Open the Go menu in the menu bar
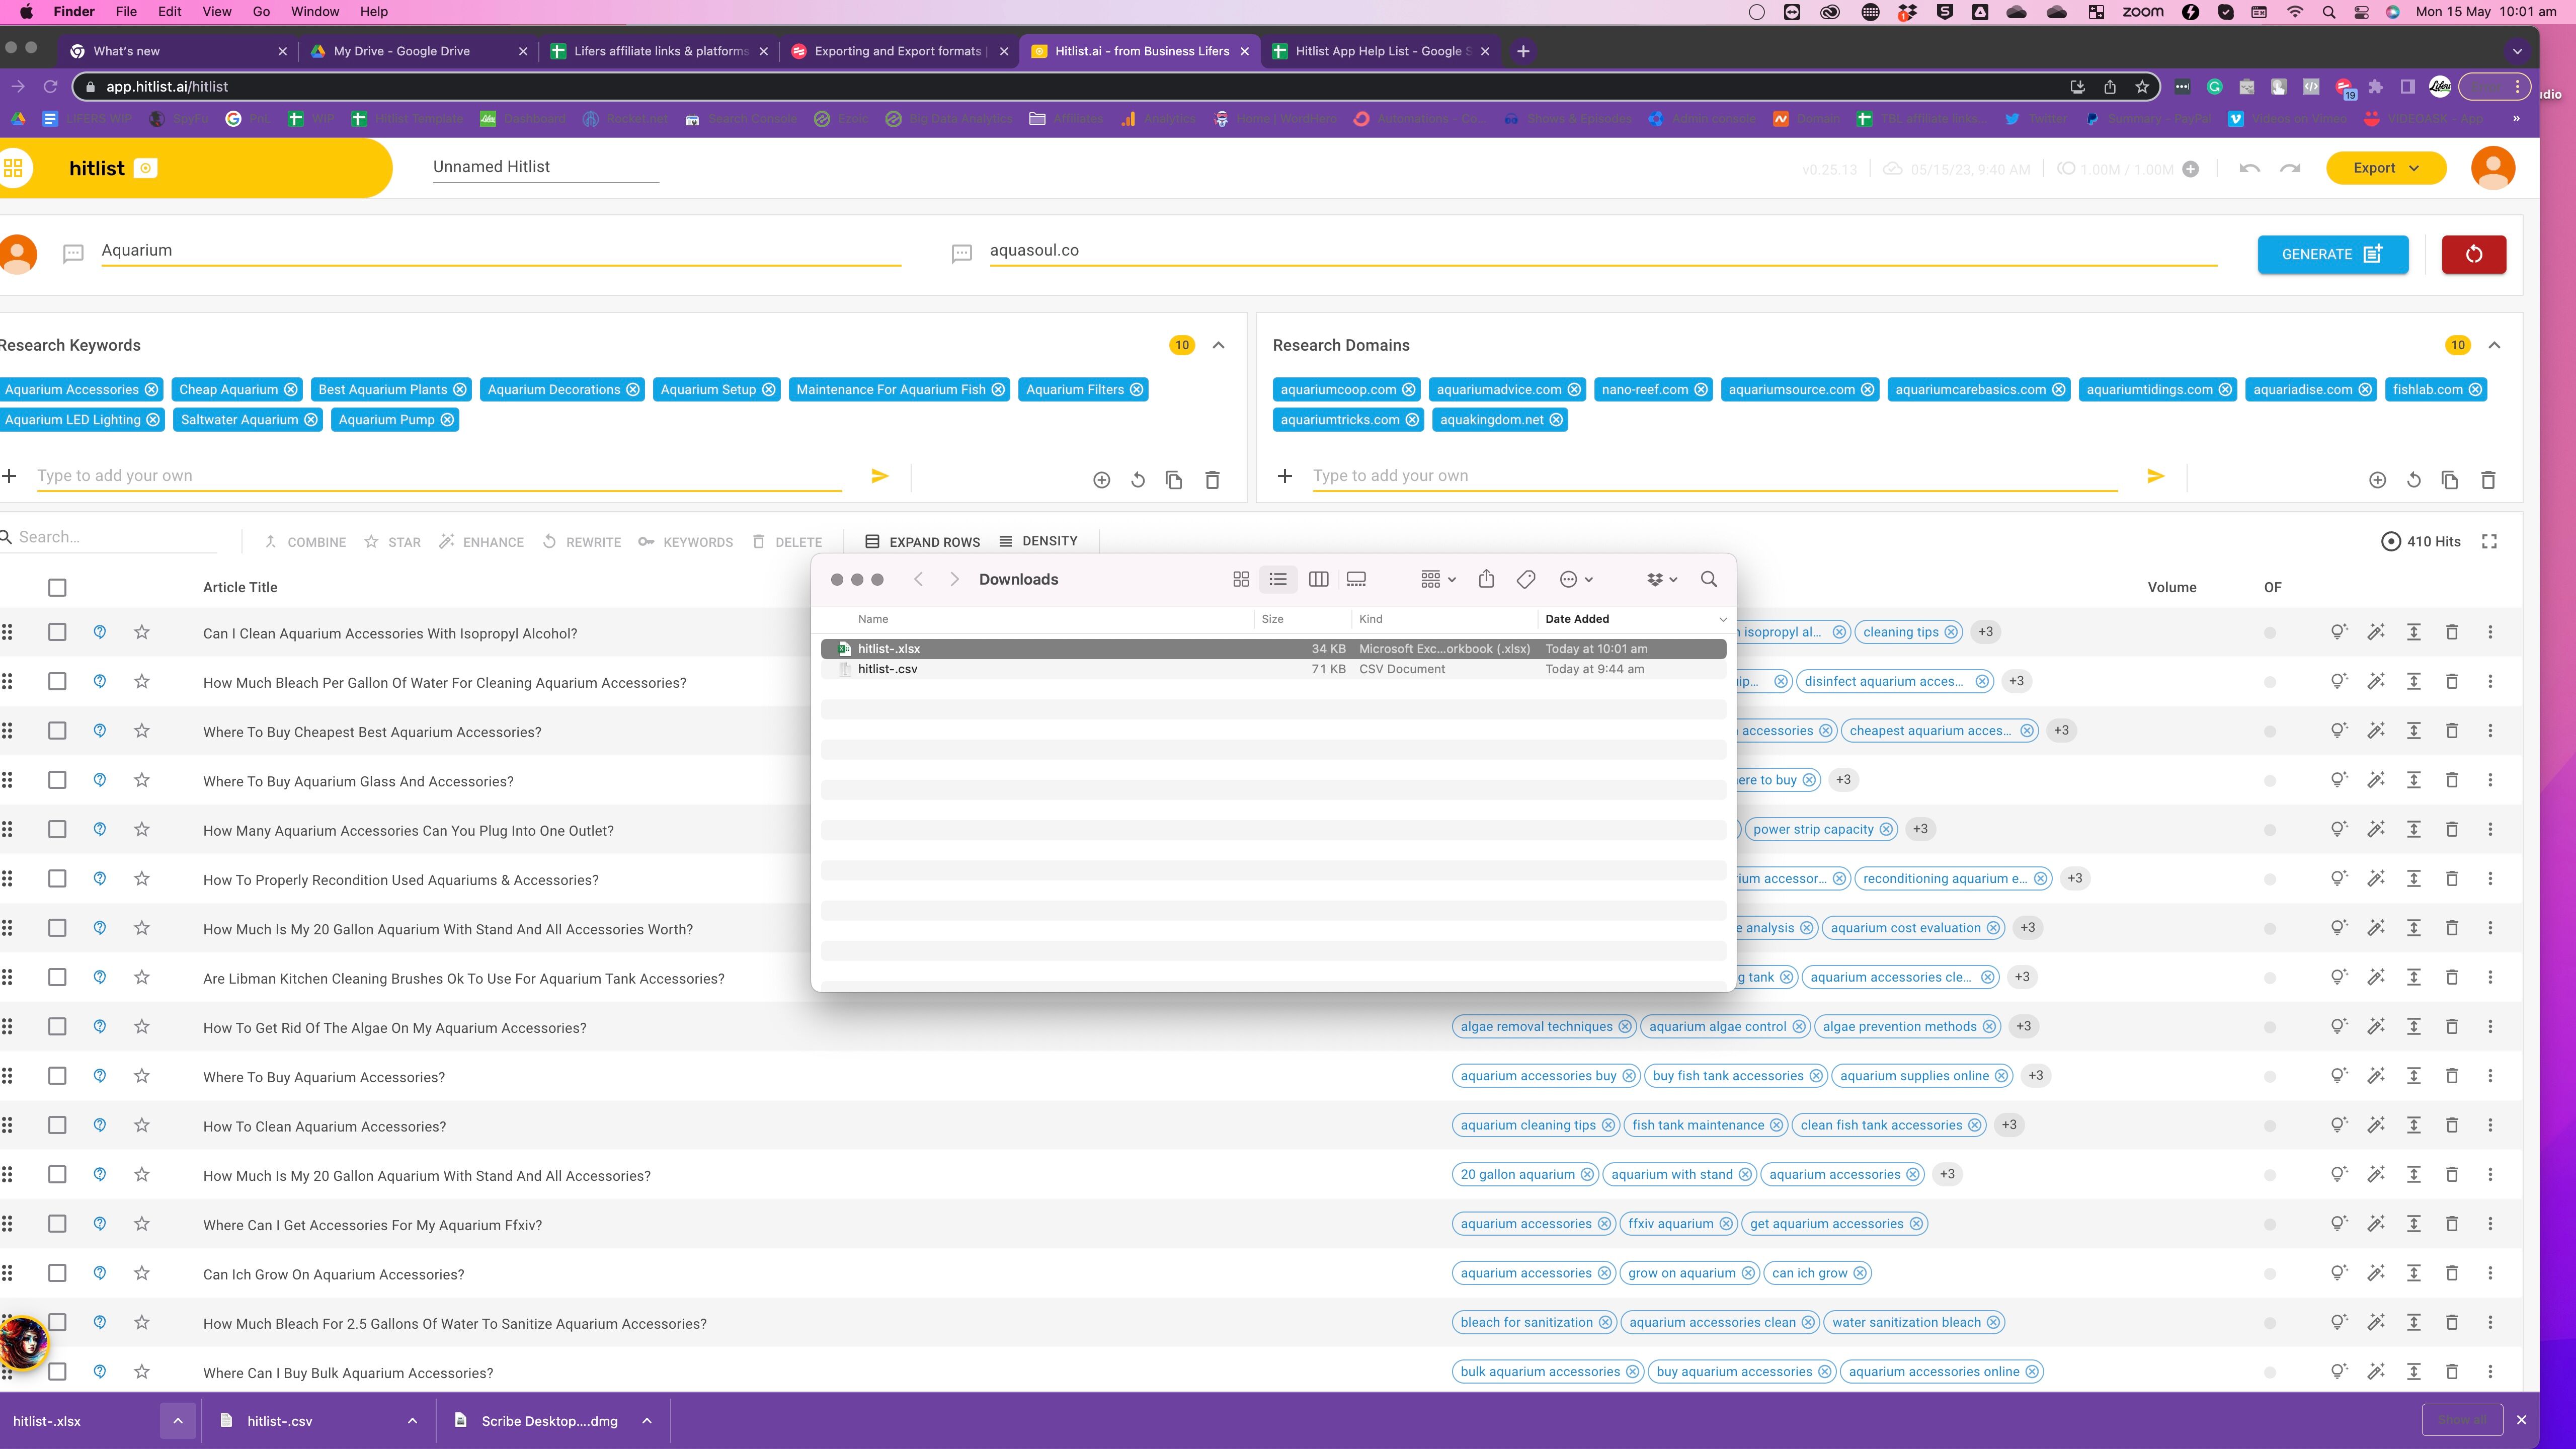Viewport: 2576px width, 1449px height. point(260,11)
